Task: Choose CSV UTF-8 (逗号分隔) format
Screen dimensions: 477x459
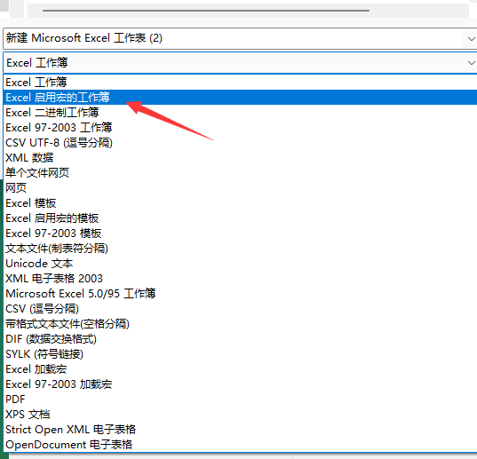Action: pyautogui.click(x=241, y=143)
